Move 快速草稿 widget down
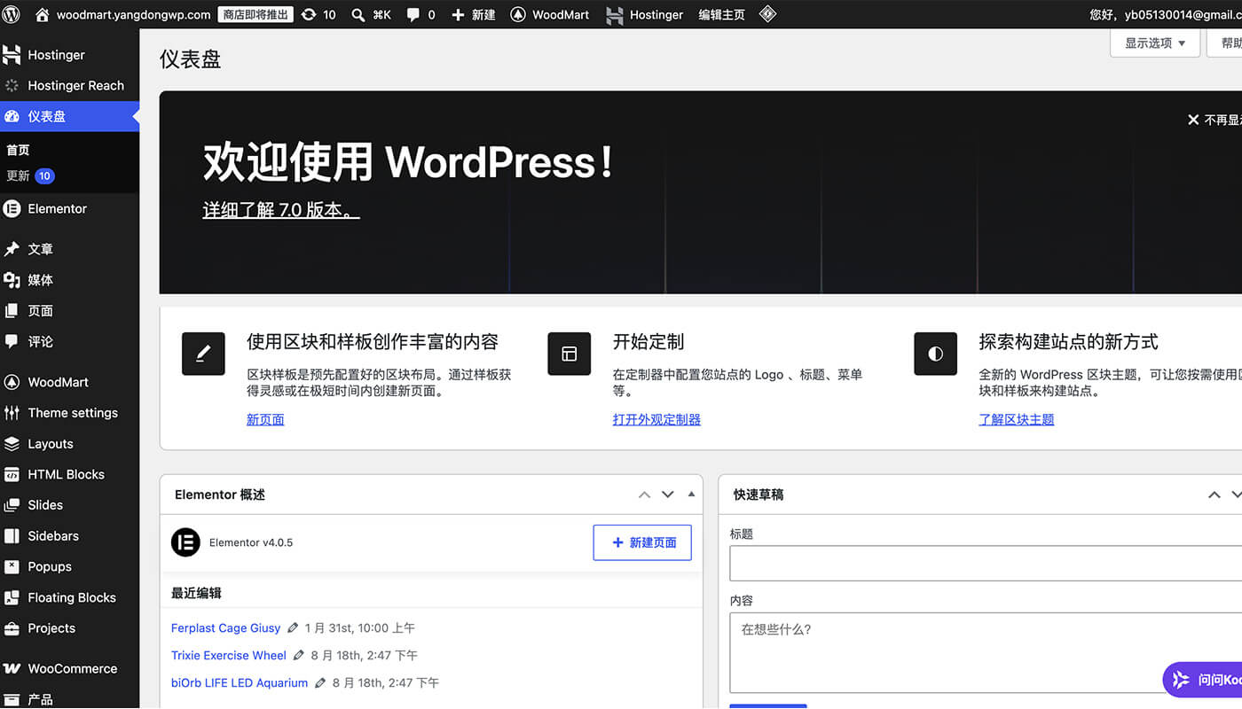The image size is (1242, 709). [x=1237, y=495]
